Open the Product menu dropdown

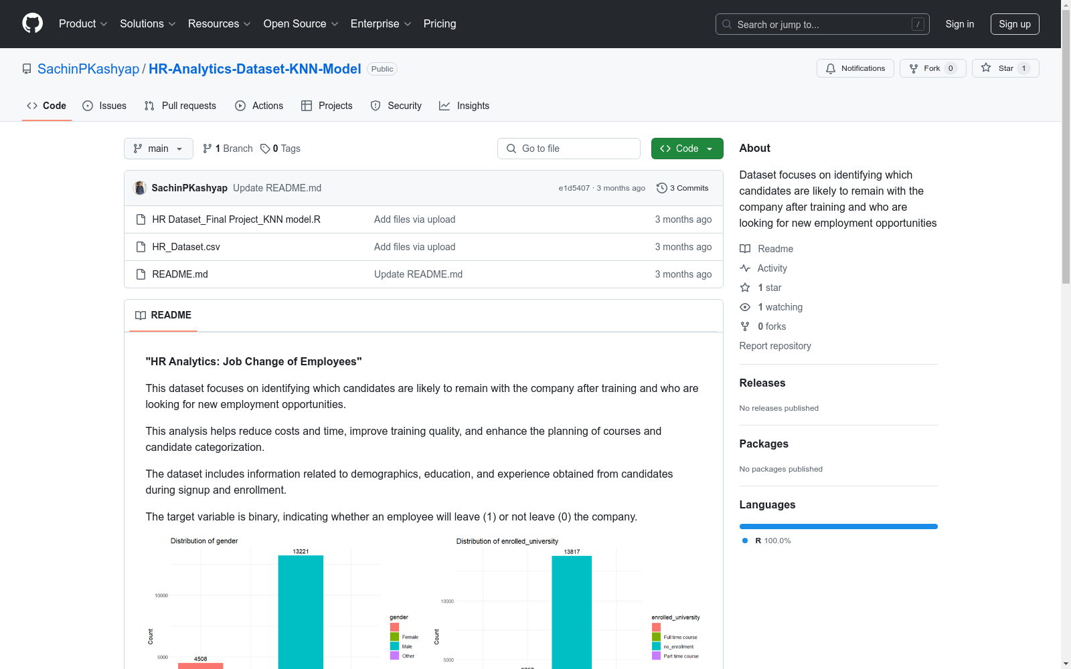point(83,23)
